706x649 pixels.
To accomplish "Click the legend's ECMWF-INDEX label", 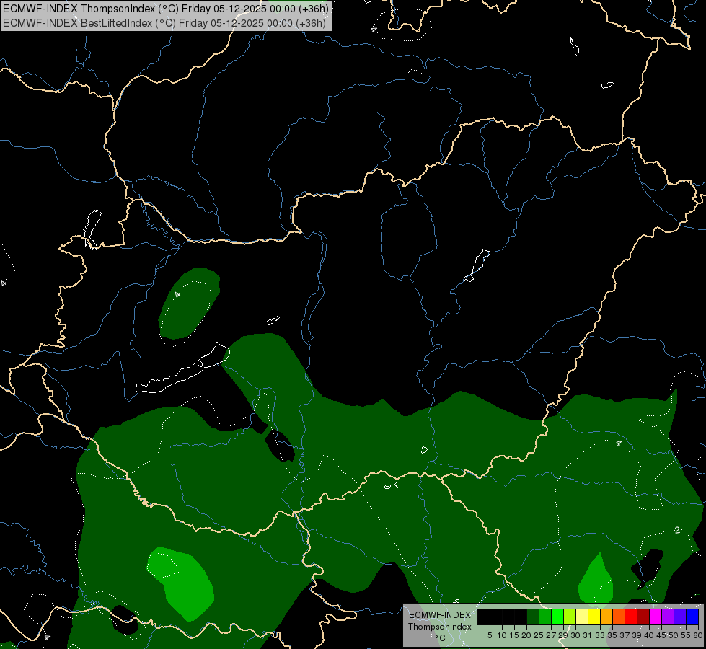I will coord(440,615).
